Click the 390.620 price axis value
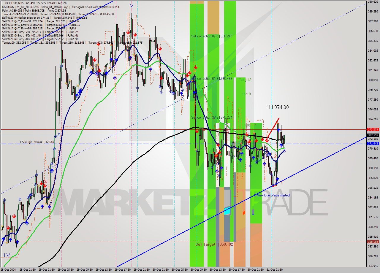The width and height of the screenshot is (380, 273). [373, 2]
